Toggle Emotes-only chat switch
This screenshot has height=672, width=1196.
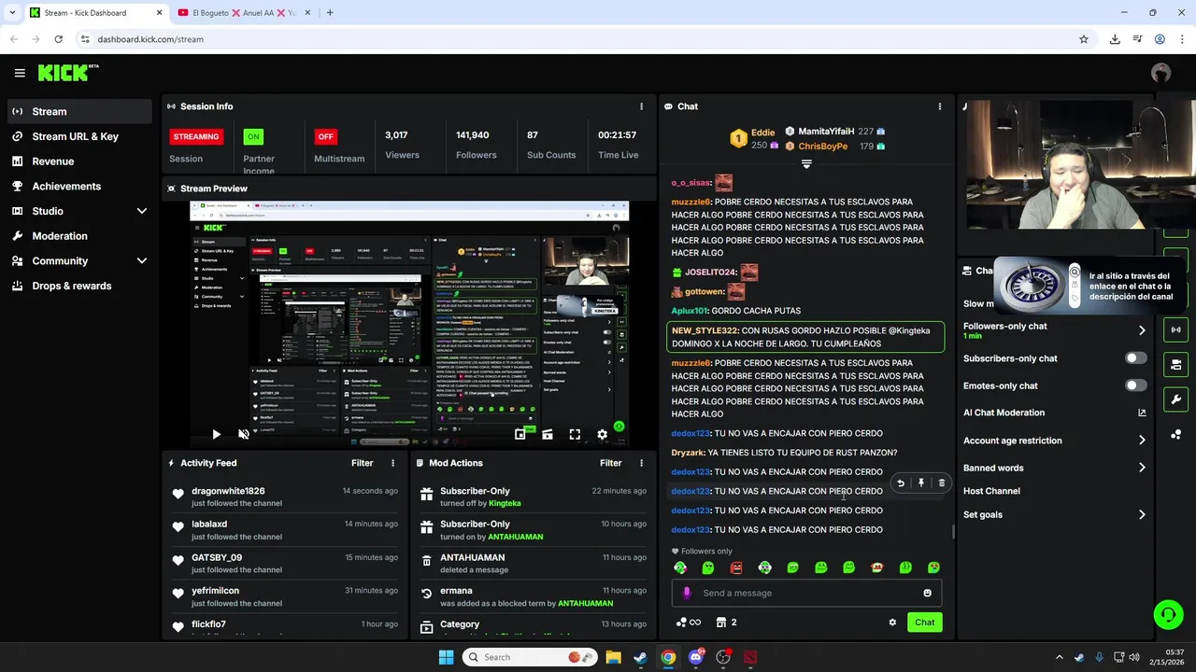[1135, 385]
